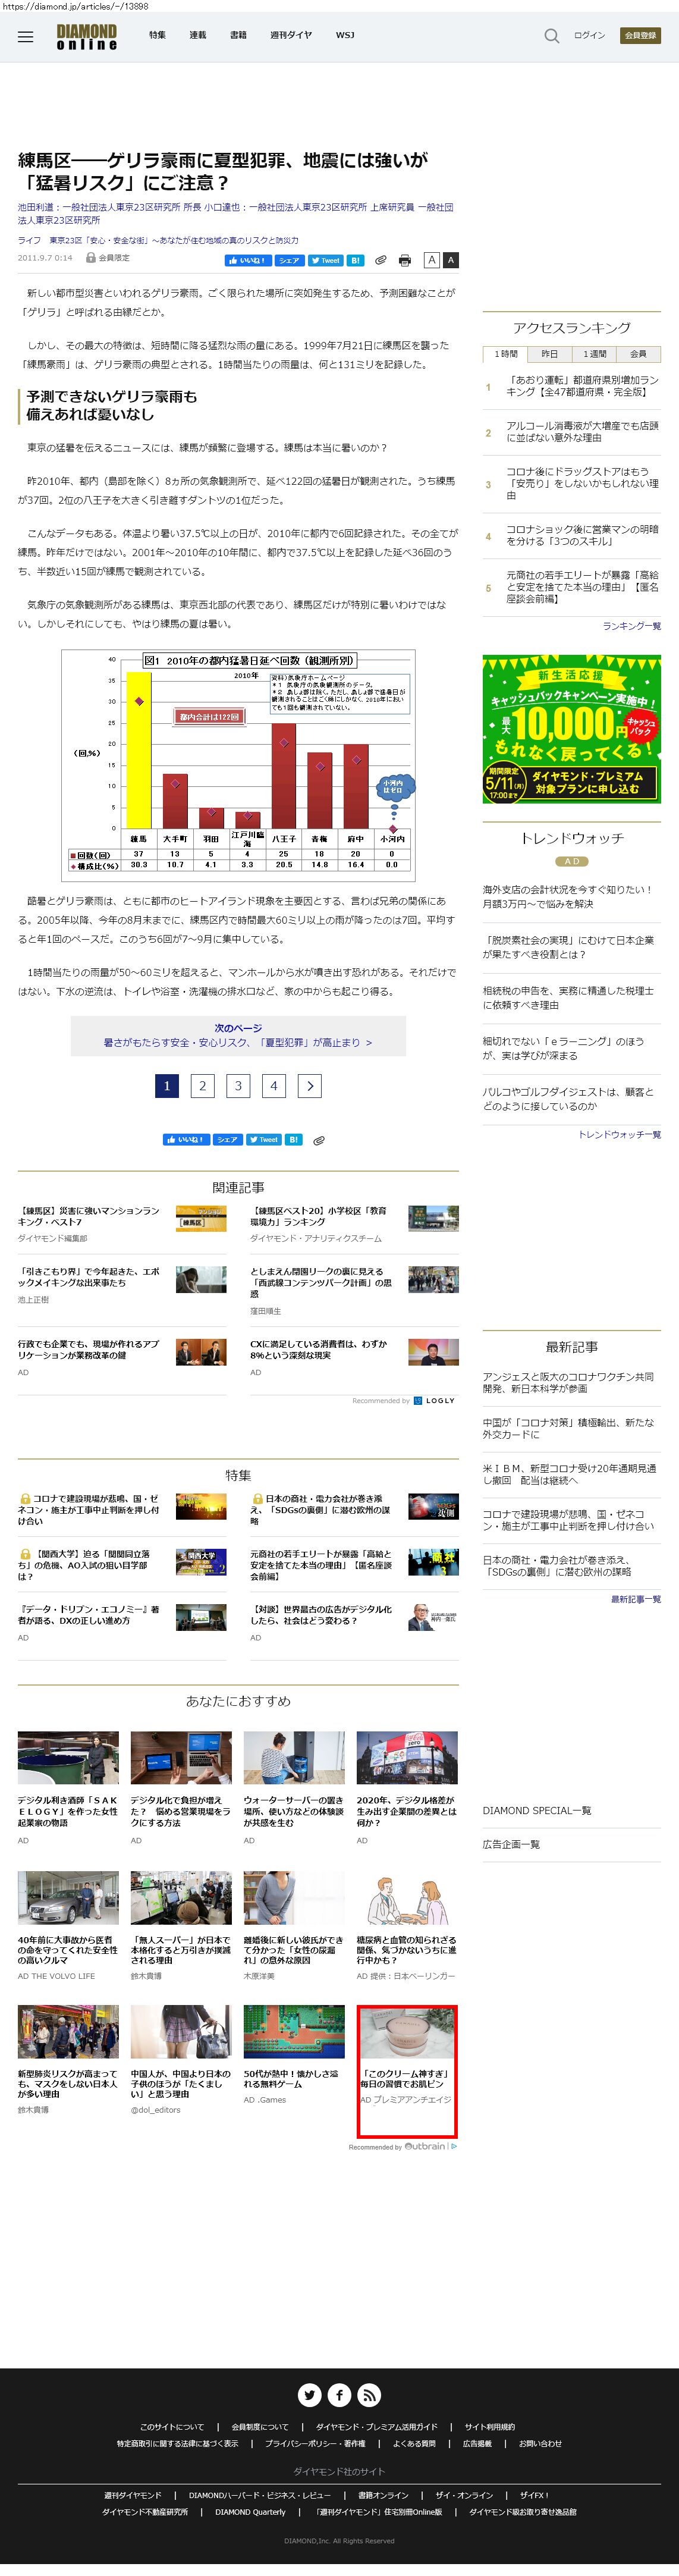Click the search magnifier icon

click(x=551, y=36)
